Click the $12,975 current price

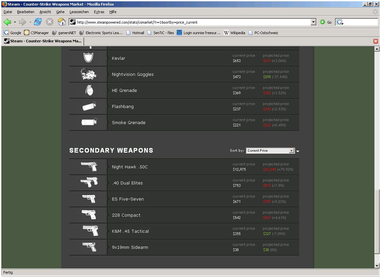click(239, 169)
